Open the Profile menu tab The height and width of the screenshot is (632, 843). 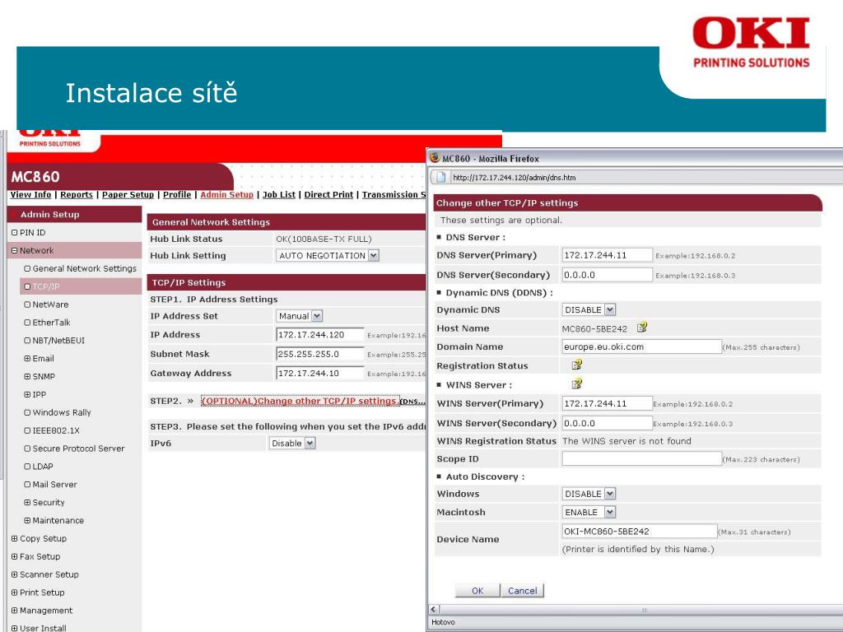click(177, 194)
